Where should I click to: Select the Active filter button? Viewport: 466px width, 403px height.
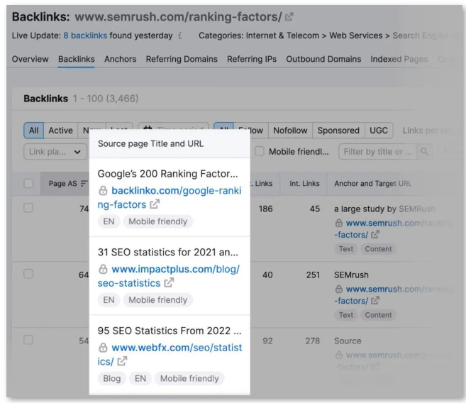pos(60,131)
